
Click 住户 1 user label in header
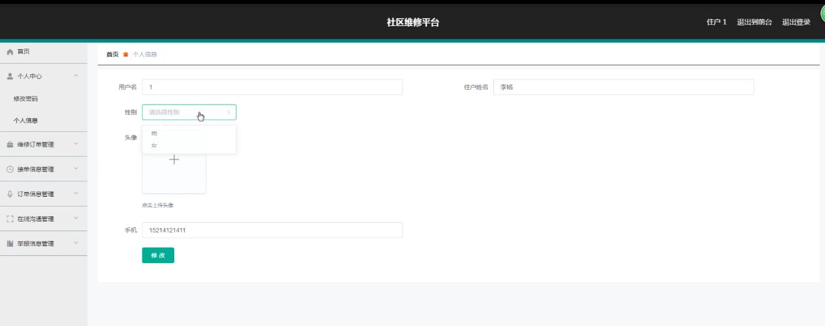point(716,22)
